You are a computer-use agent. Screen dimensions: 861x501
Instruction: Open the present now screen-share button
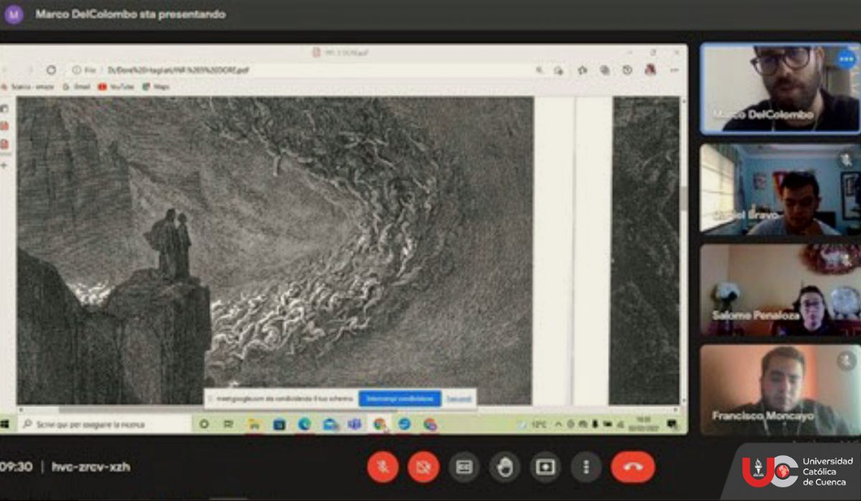[x=545, y=467]
